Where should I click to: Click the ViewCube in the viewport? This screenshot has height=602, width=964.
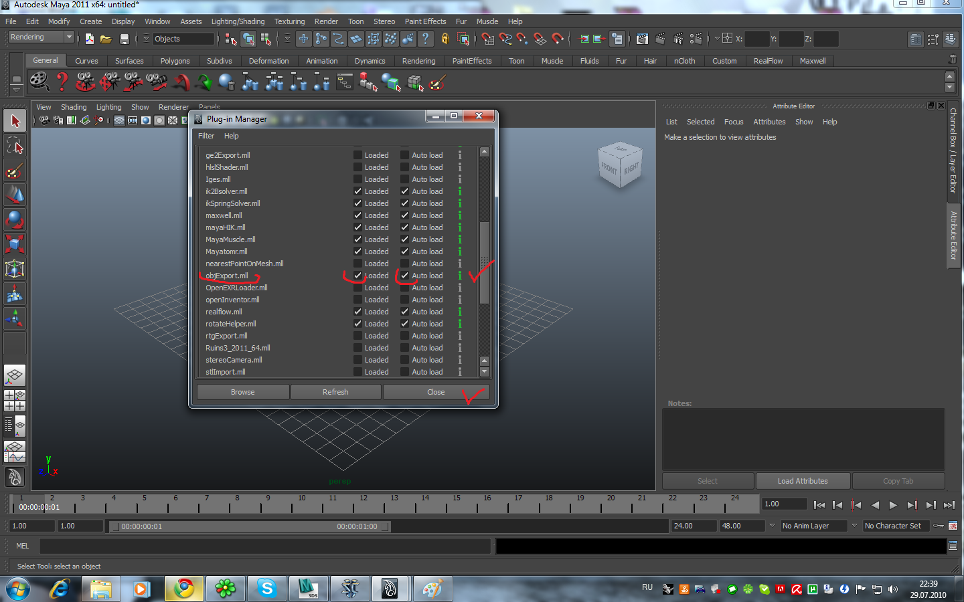coord(619,165)
